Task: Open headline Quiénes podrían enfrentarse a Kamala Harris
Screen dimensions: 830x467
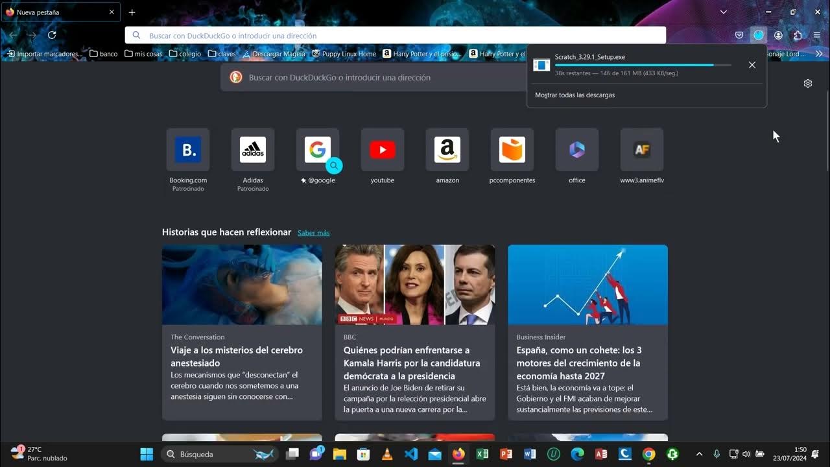Action: pos(412,363)
